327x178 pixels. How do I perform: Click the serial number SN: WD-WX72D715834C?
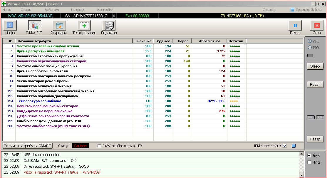(x=86, y=16)
